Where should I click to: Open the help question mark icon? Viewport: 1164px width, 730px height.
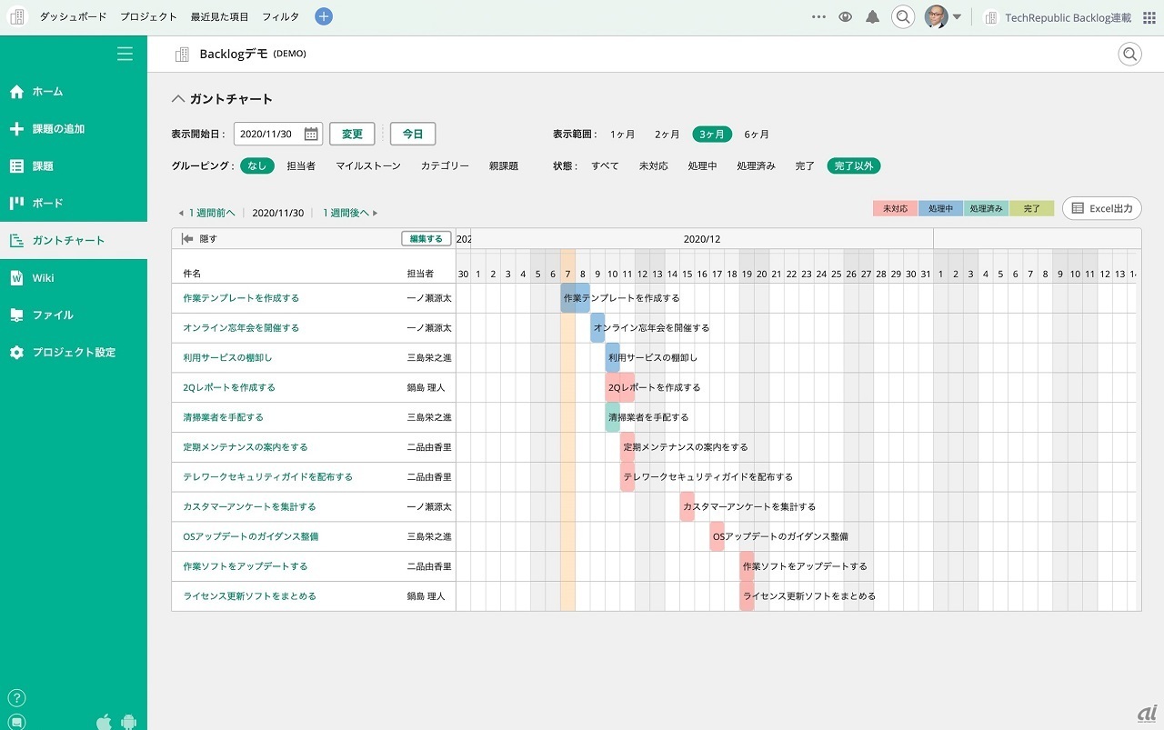[x=17, y=698]
